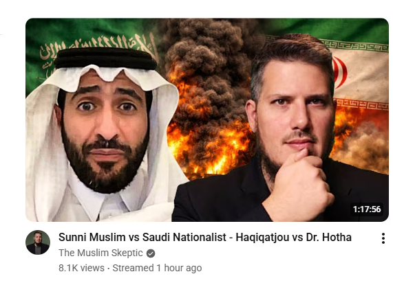Click the "Streamed 1 hour ago" text
This screenshot has width=393, height=296.
157,268
